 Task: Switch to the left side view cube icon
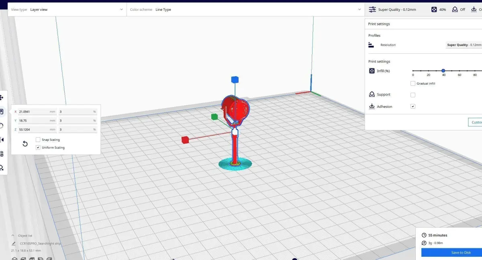(40, 259)
